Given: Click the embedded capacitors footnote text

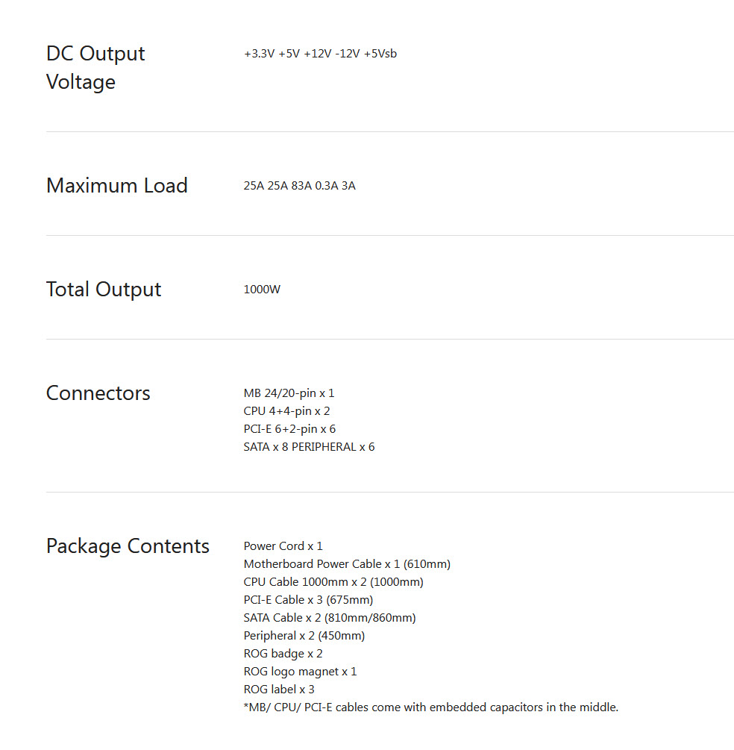Looking at the screenshot, I should point(430,707).
